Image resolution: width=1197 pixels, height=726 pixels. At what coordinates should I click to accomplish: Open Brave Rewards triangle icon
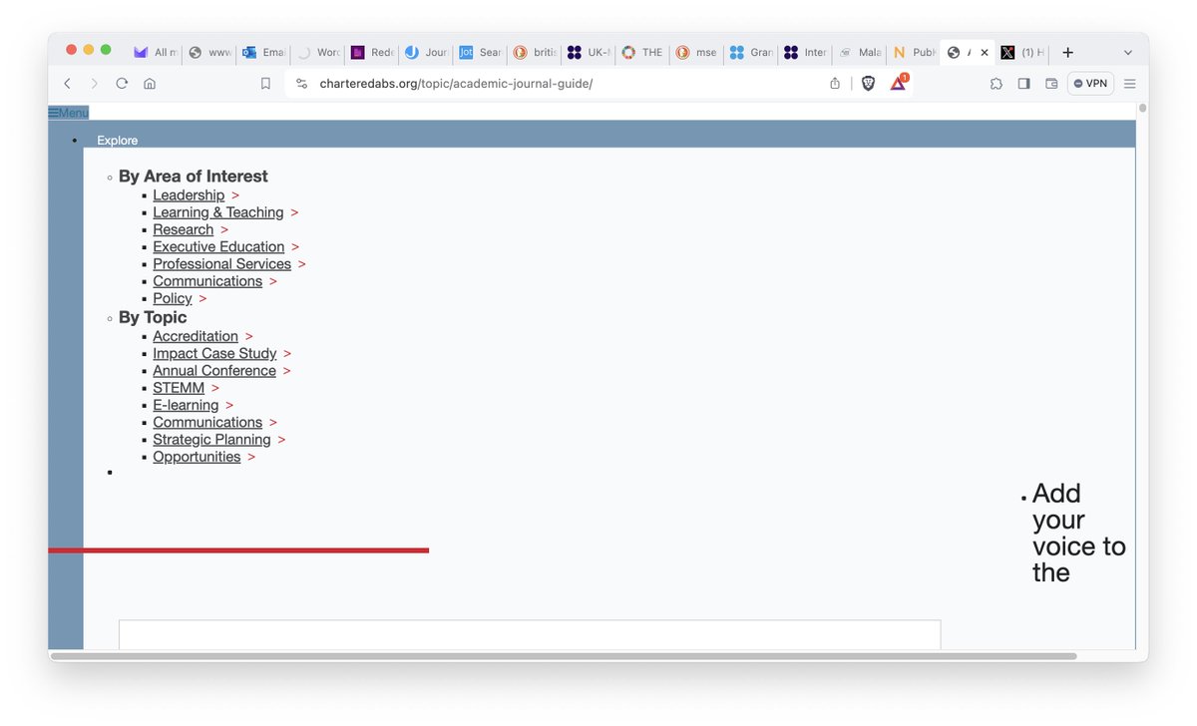(x=898, y=84)
